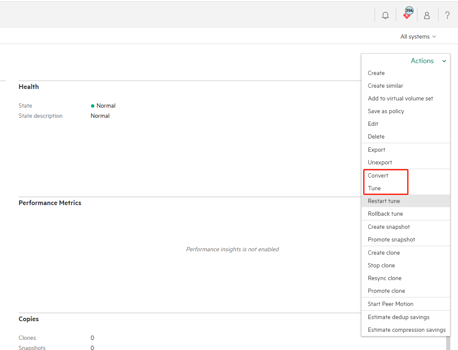This screenshot has height=350, width=458.
Task: Expand the All systems dropdown
Action: [418, 37]
